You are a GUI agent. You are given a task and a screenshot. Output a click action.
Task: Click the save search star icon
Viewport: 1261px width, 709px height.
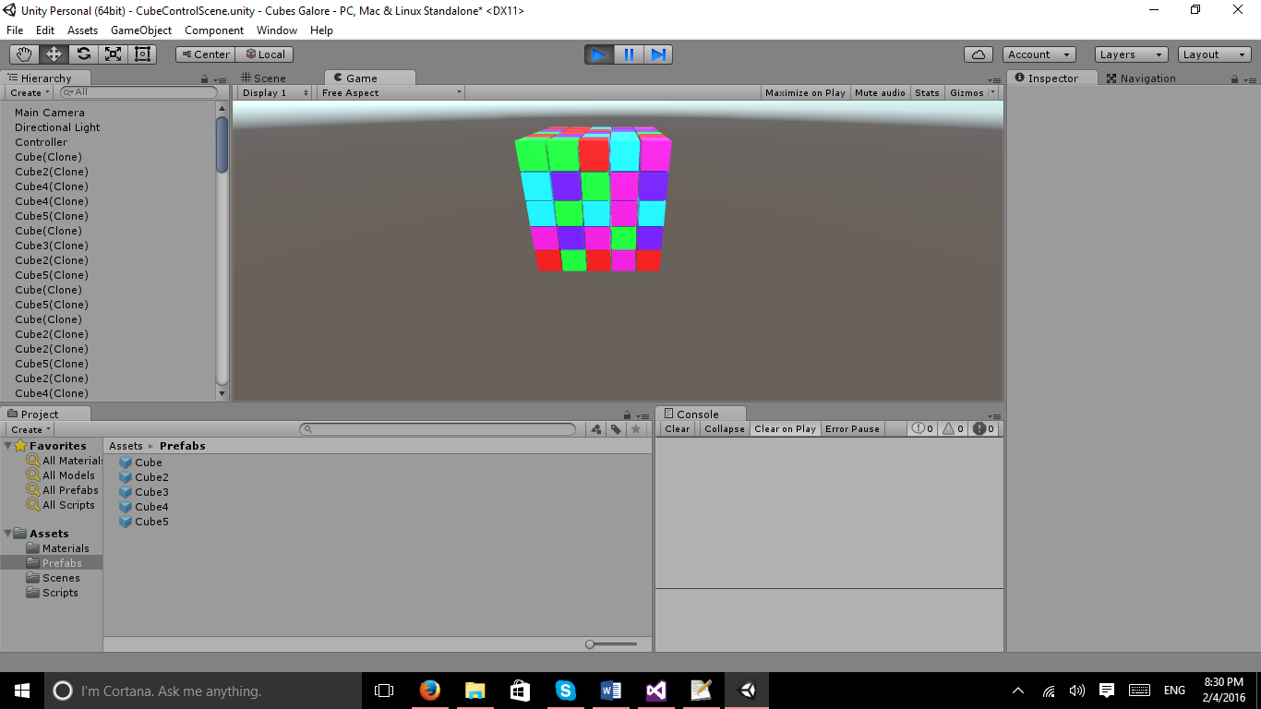(636, 429)
